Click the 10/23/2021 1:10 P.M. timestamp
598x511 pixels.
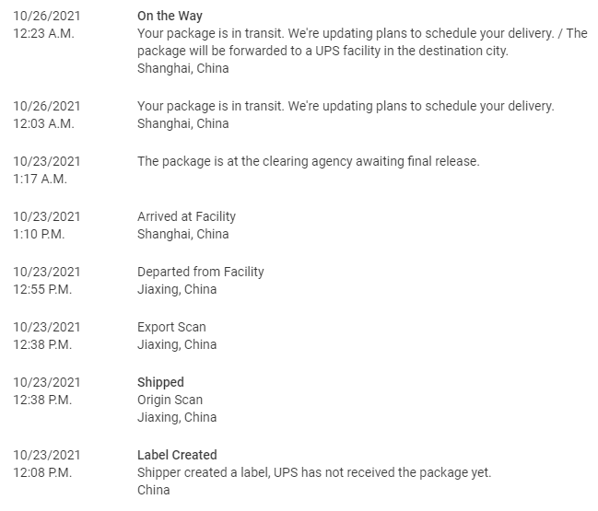pos(46,226)
